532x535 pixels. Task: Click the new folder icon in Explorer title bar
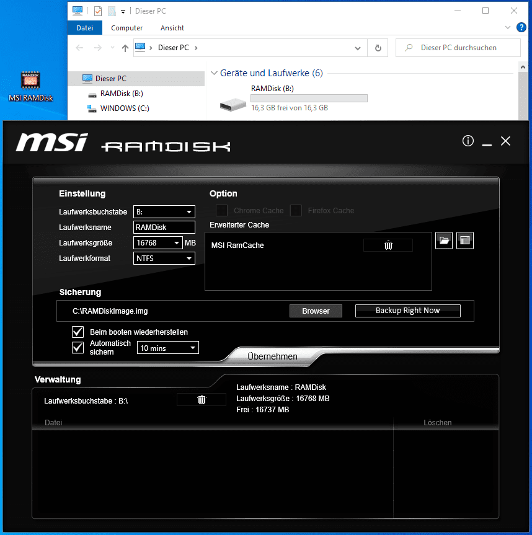coord(112,11)
